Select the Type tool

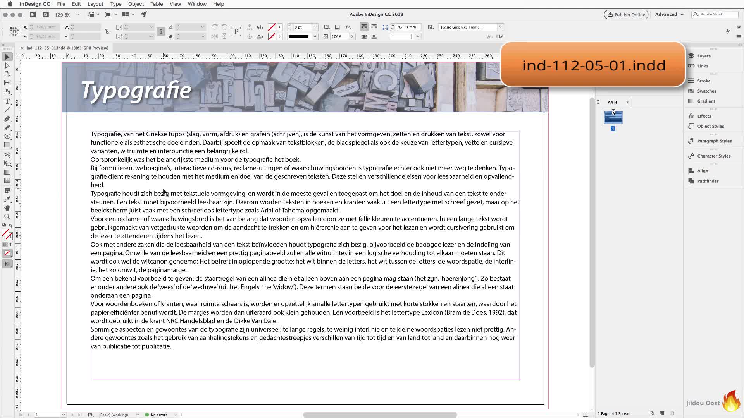tap(7, 101)
